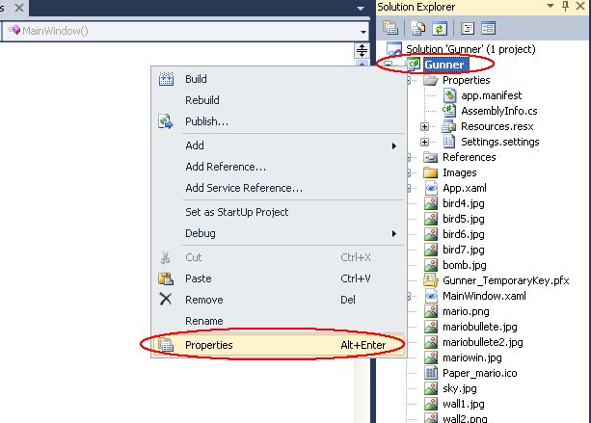Screen dimensions: 591x423
Task: Click the Build icon in context menu
Action: click(x=166, y=79)
